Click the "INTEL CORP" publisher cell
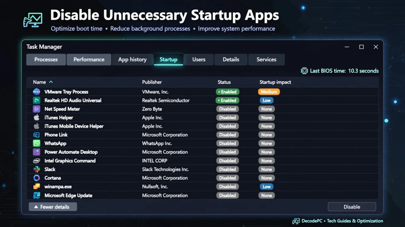405x227 pixels. coord(155,161)
